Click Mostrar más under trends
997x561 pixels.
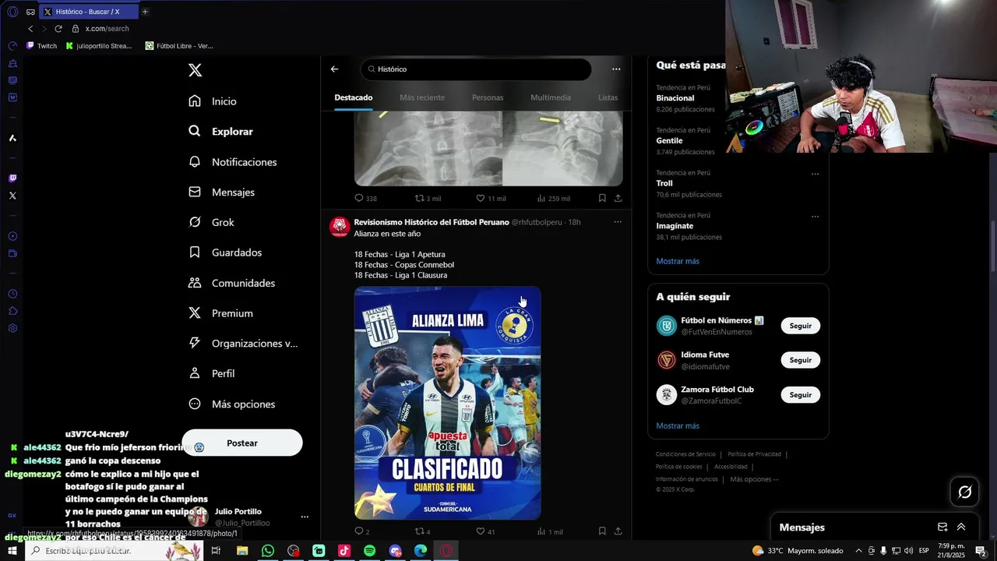[678, 261]
